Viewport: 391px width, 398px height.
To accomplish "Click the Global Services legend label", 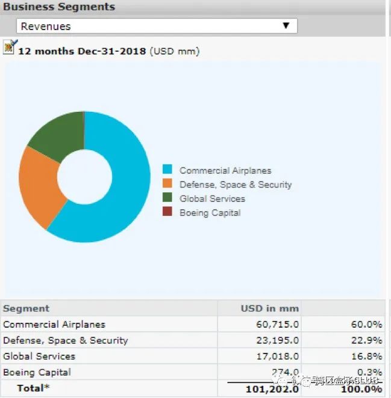I will pyautogui.click(x=213, y=198).
